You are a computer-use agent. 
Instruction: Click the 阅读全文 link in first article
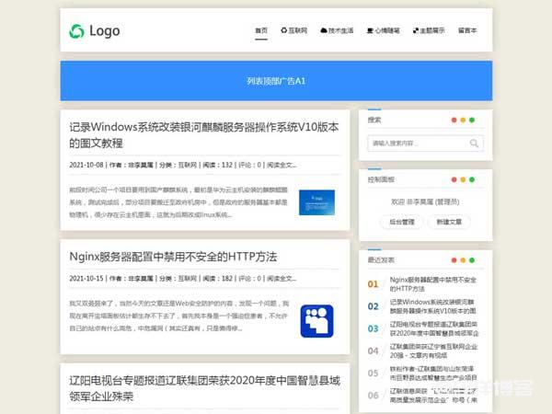pos(282,165)
